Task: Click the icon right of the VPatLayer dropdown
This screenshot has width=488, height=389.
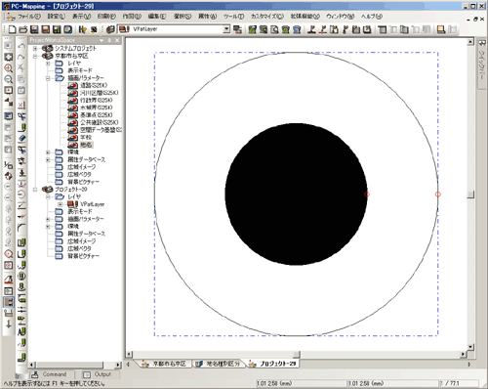Action: (x=237, y=29)
